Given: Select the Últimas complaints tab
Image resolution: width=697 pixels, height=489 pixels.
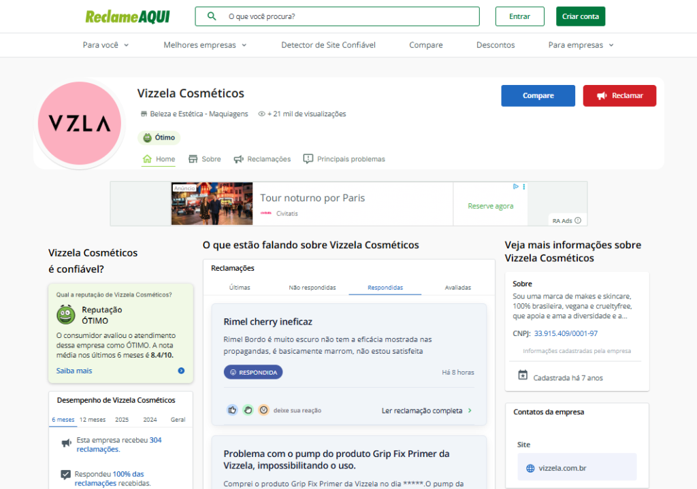Looking at the screenshot, I should [240, 288].
